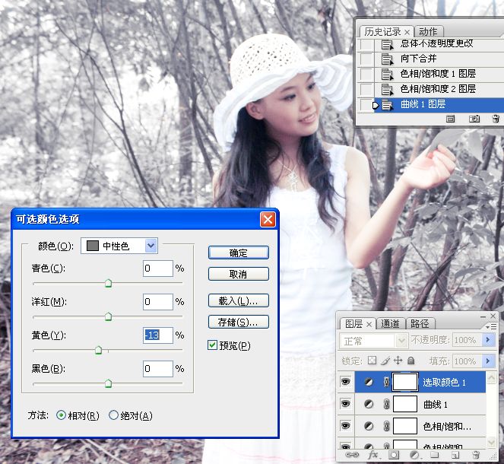Select the 绝对(A) method radio button
The width and height of the screenshot is (504, 464).
coord(113,415)
